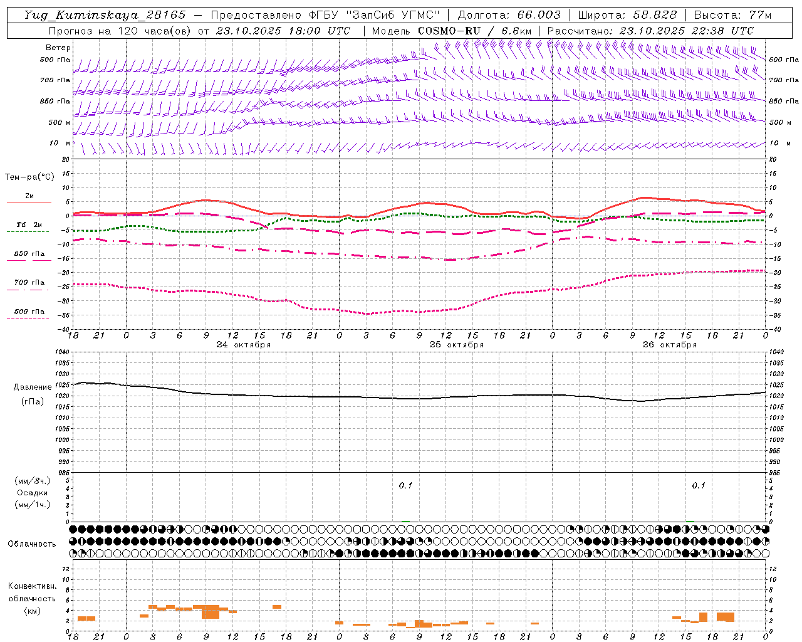Image resolution: width=802 pixels, height=642 pixels.
Task: Click the (км) convective cloud unit label
Action: (32, 611)
